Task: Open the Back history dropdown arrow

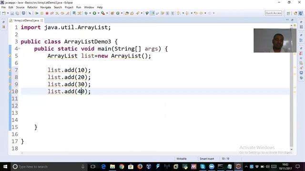Action: 205,13
